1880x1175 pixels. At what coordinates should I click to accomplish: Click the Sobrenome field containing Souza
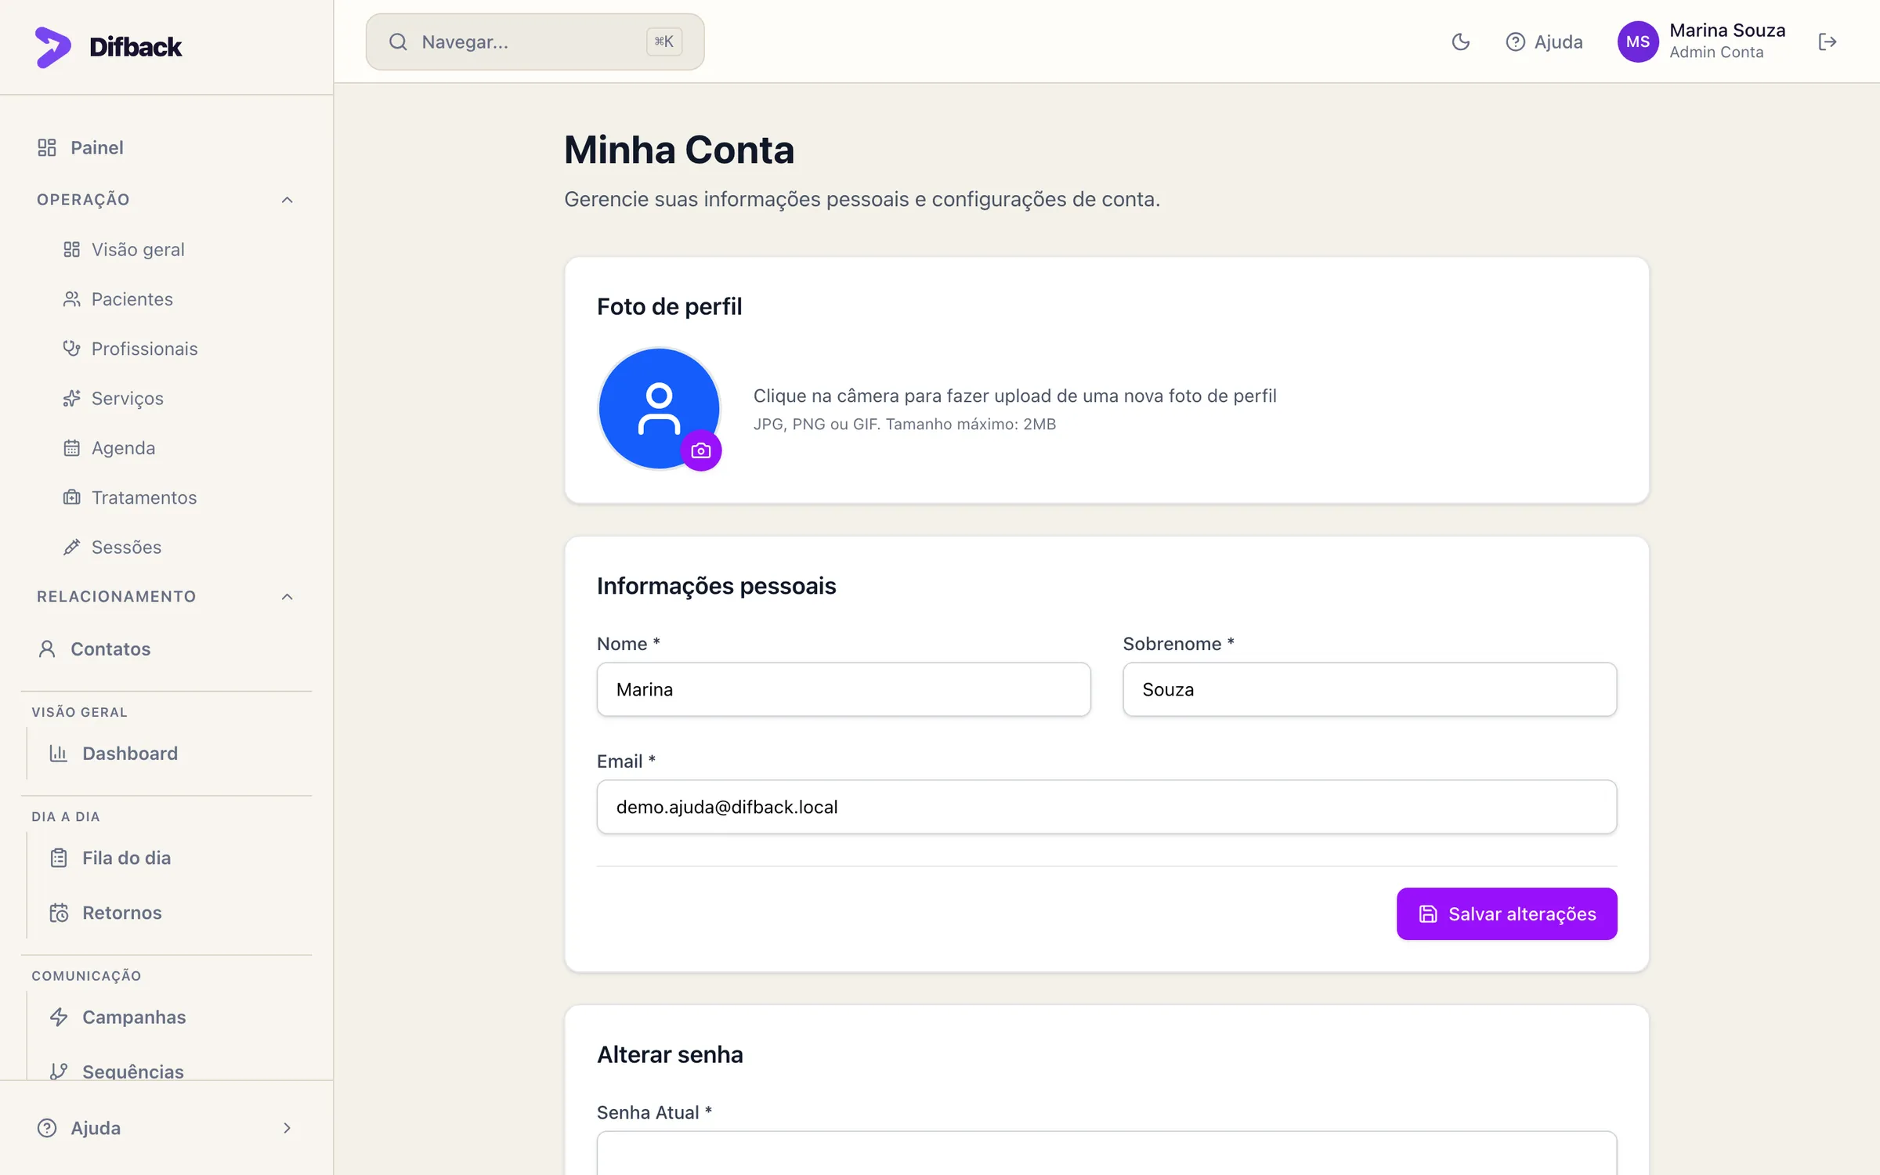point(1369,689)
